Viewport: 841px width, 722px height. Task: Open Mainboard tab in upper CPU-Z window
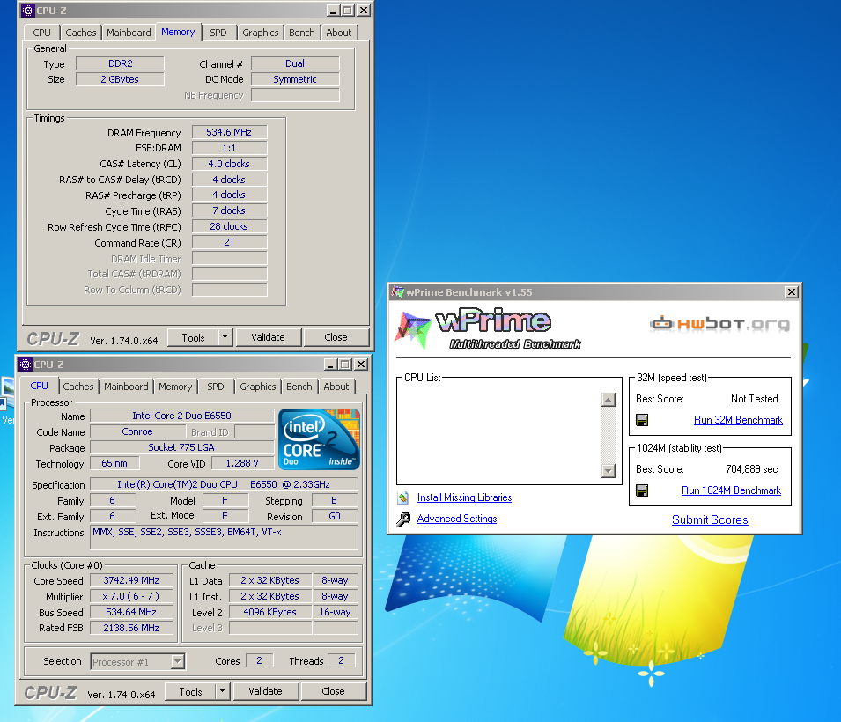point(129,33)
